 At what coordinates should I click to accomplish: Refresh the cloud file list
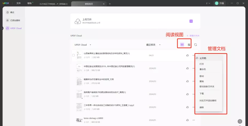(196, 45)
